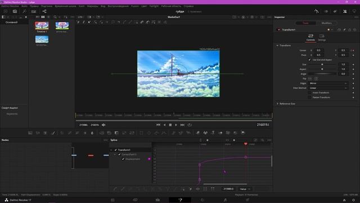Enable Flatten Transform checkbox
Viewport: 360px width, 203px height.
pos(309,98)
